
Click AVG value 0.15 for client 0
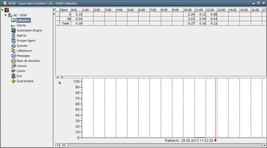[77, 14]
